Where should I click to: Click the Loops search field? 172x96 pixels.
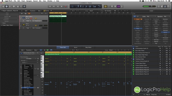point(152,14)
